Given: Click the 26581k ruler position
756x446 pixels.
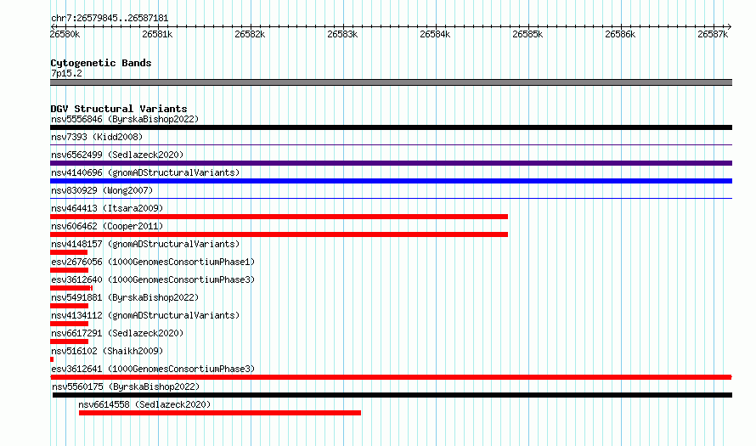Looking at the screenshot, I should click(158, 34).
